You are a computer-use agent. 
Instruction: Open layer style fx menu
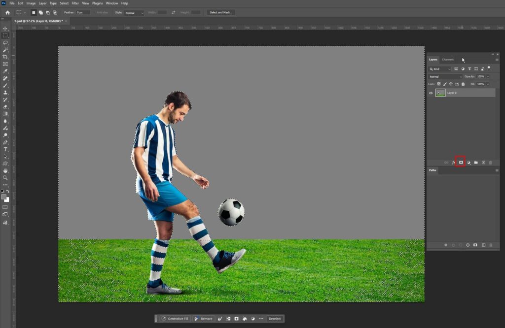[453, 163]
